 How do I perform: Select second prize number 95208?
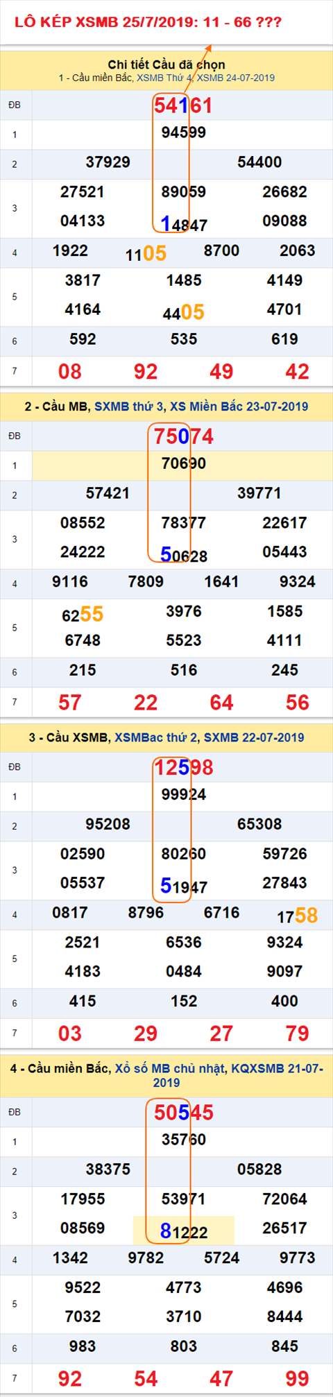pos(108,824)
